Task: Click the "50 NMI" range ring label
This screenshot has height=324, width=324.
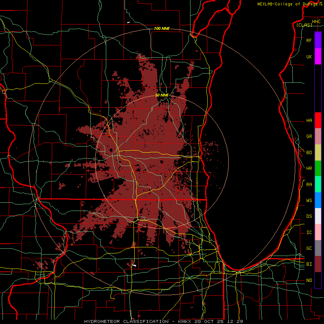Action: [162, 95]
